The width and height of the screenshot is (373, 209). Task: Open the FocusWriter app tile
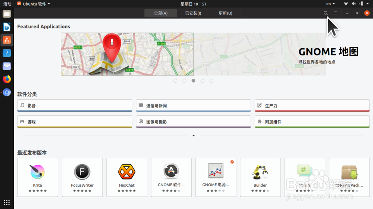(82, 177)
